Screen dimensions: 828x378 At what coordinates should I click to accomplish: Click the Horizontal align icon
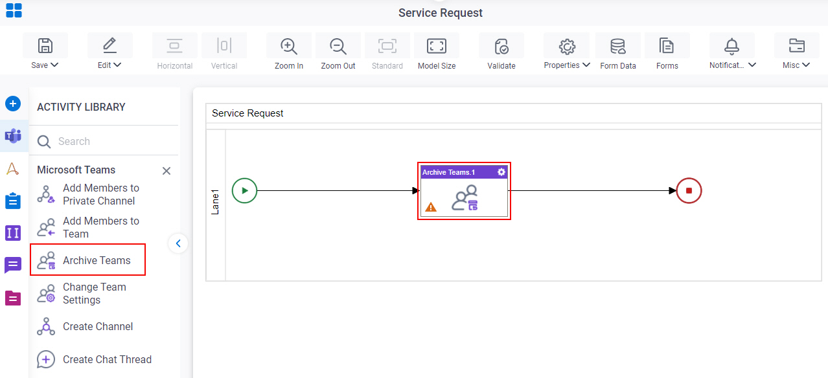click(x=174, y=46)
